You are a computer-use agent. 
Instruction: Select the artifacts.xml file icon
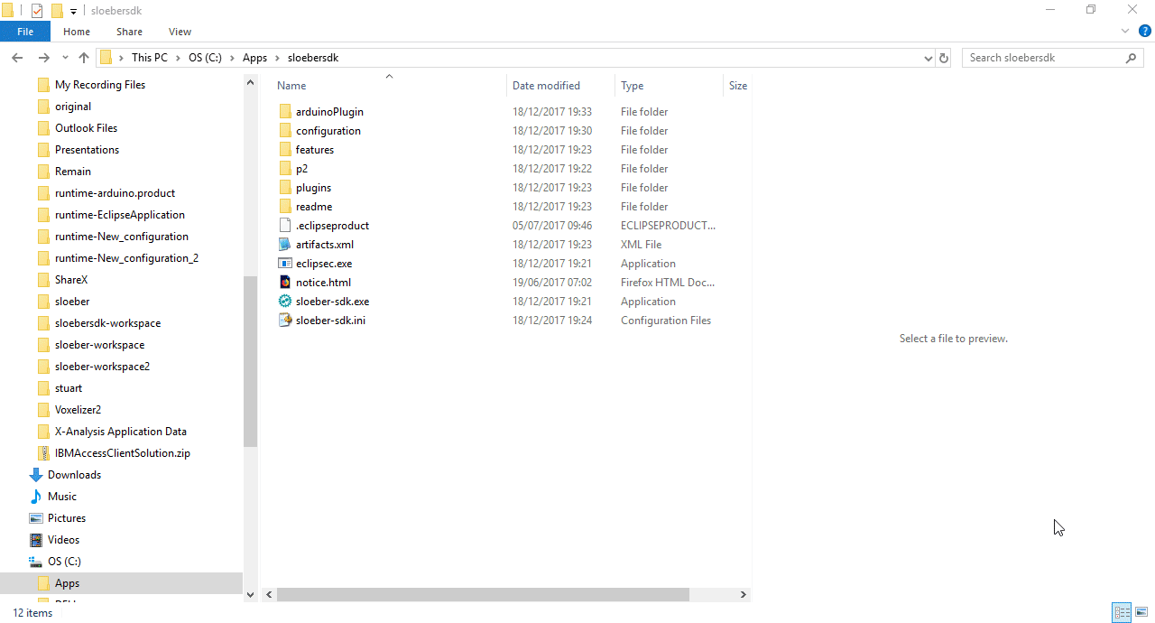tap(285, 245)
